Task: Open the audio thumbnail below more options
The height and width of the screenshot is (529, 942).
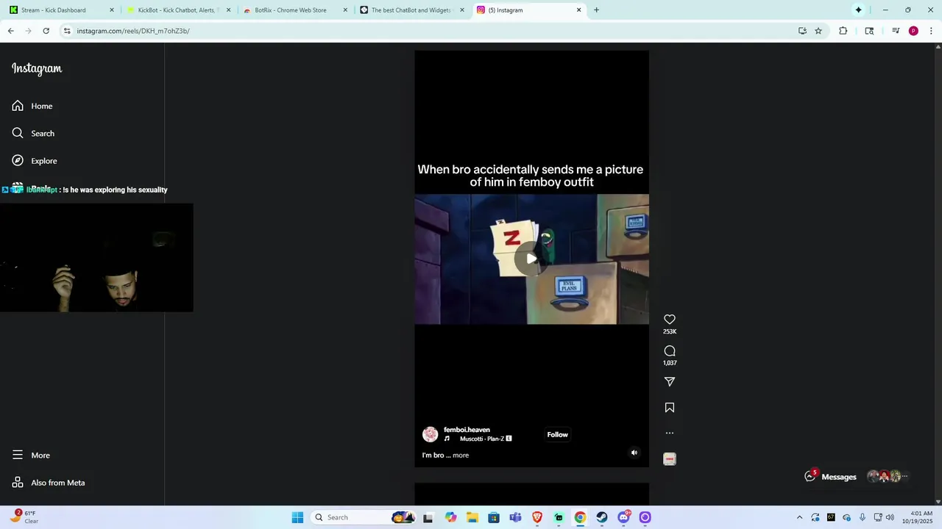Action: point(670,459)
